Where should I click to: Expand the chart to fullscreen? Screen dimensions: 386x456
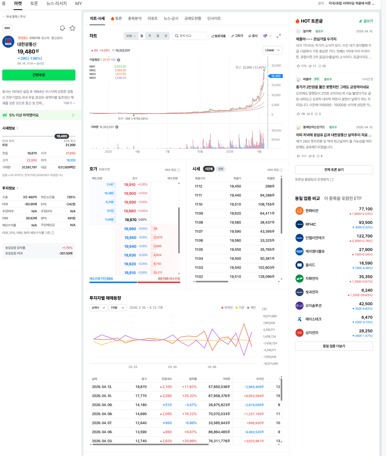(278, 36)
